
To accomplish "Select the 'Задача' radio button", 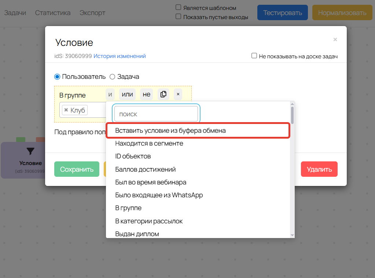I will coord(113,77).
